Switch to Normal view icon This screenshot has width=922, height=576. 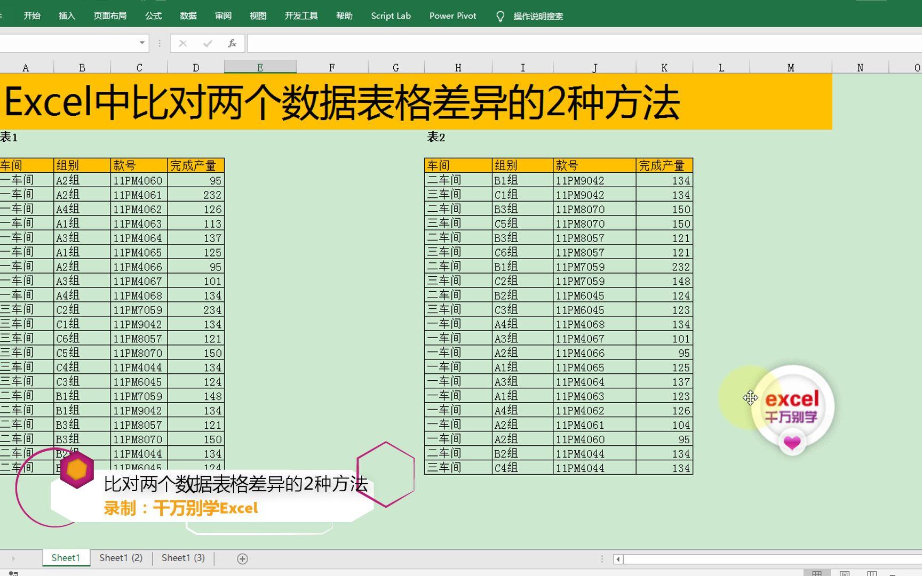[816, 573]
